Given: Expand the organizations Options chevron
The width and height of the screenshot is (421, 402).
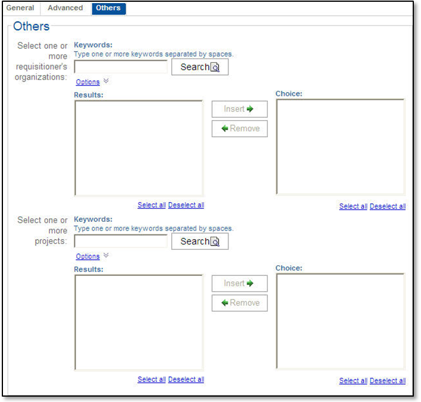Looking at the screenshot, I should point(106,81).
